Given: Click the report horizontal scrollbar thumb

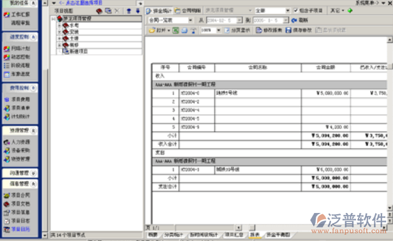Looking at the screenshot, I should pyautogui.click(x=252, y=228).
